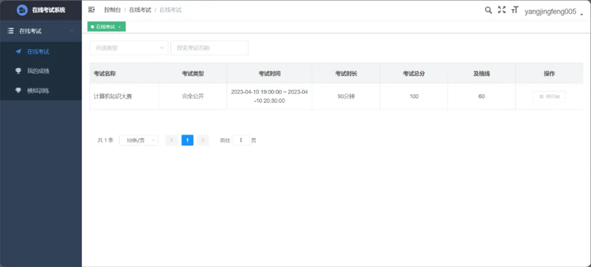
Task: Open the yangjingfeng005 user dropdown
Action: (x=553, y=11)
